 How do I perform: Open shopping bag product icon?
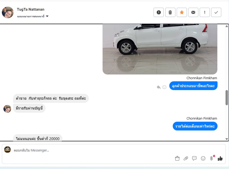pos(177,158)
